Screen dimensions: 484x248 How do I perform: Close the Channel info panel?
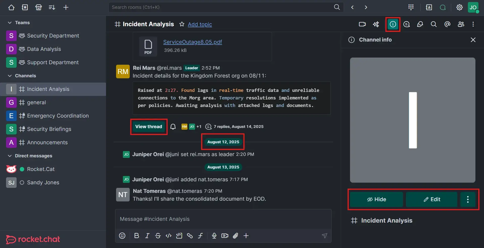473,40
